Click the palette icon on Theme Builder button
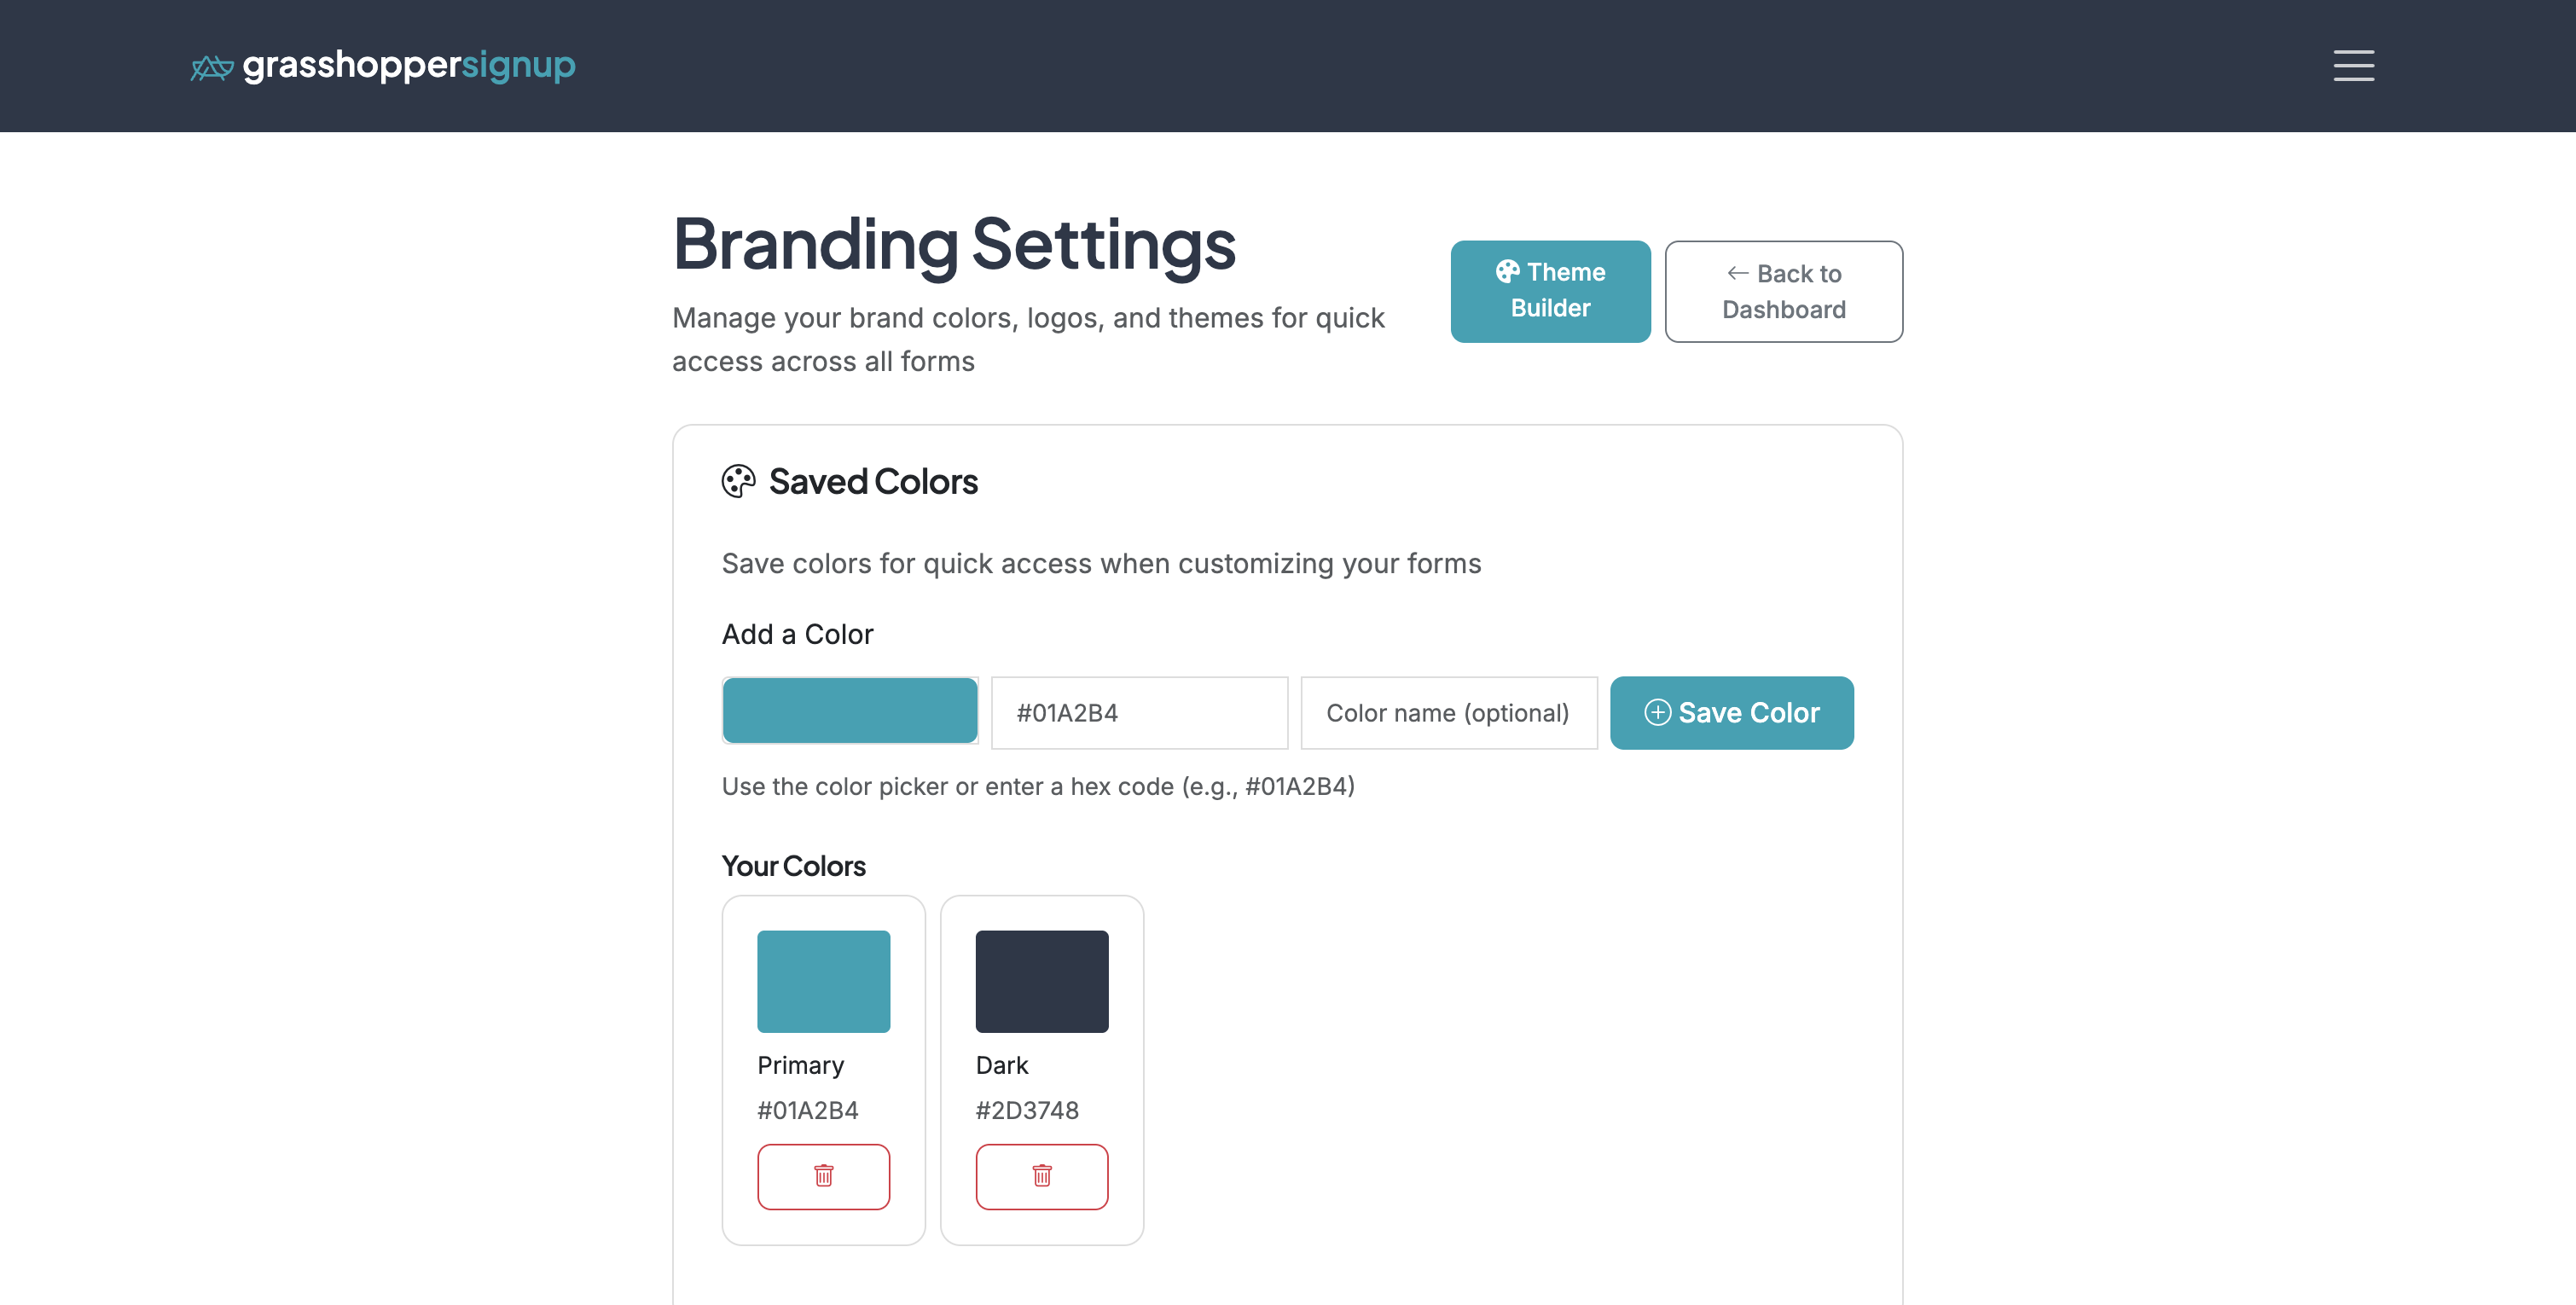The width and height of the screenshot is (2576, 1305). tap(1509, 271)
